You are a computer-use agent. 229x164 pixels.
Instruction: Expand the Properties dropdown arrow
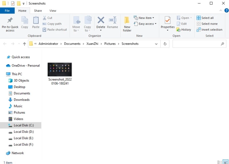(167, 30)
